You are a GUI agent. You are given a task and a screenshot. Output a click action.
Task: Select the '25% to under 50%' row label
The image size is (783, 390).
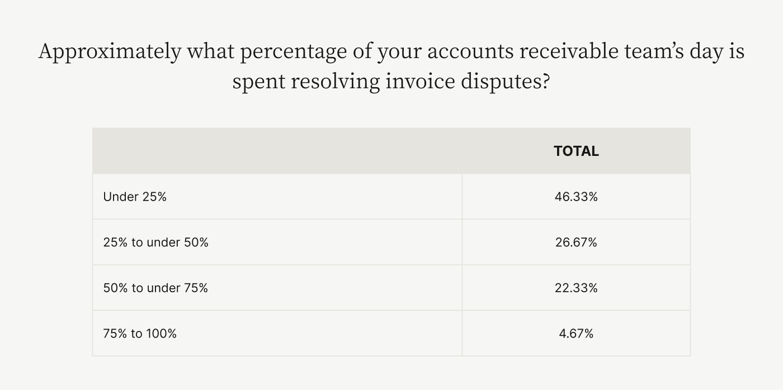[x=155, y=242]
